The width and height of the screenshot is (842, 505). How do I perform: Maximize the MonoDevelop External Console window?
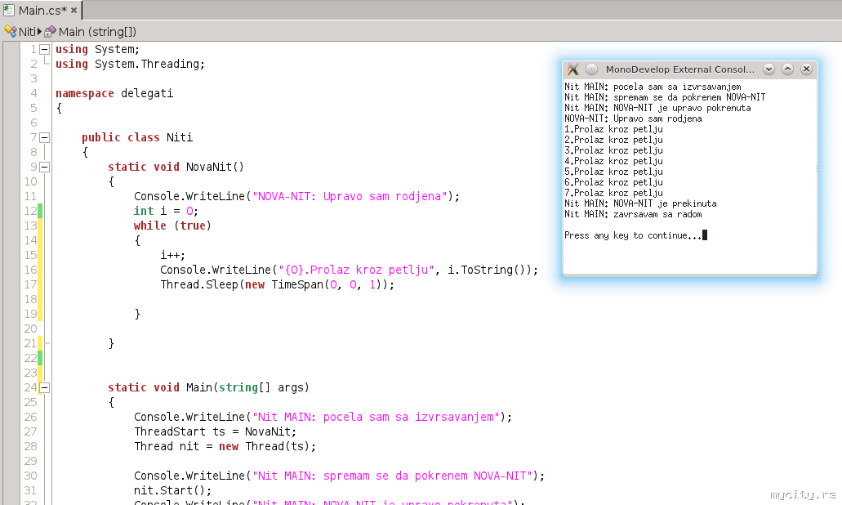click(787, 69)
